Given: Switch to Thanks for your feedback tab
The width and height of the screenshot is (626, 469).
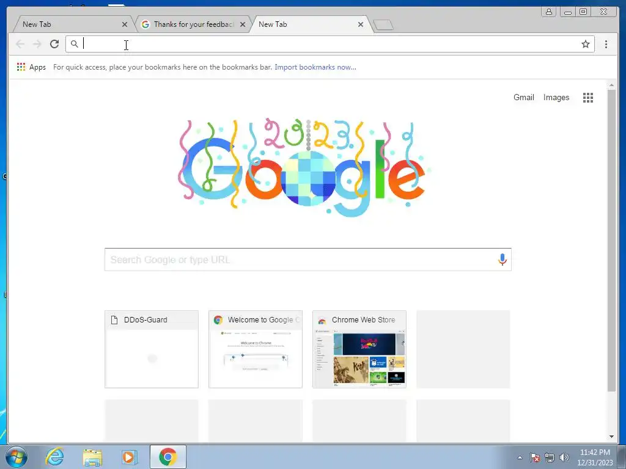Looking at the screenshot, I should click(x=194, y=24).
